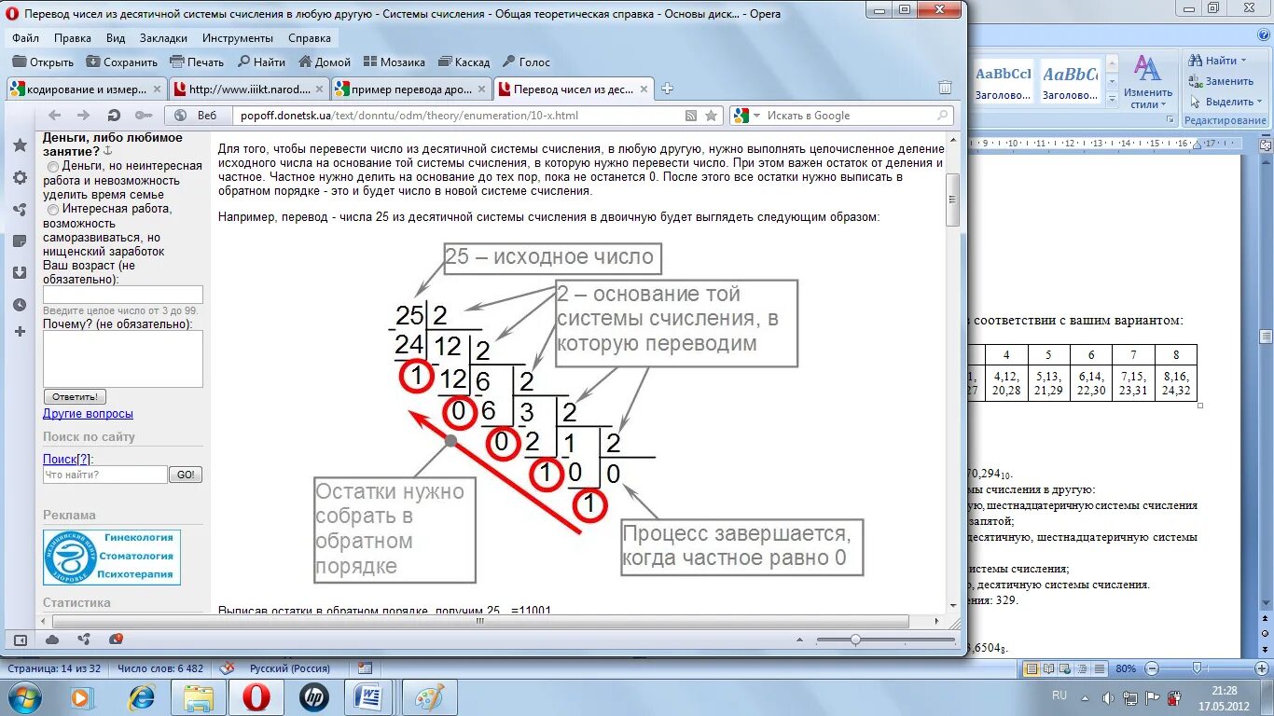The height and width of the screenshot is (716, 1274).
Task: Go to Домой home page in Opera
Action: [325, 62]
